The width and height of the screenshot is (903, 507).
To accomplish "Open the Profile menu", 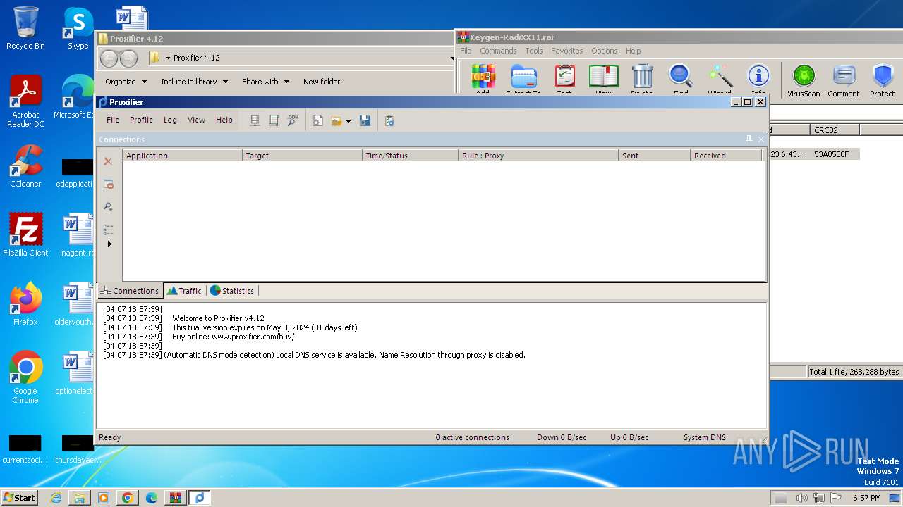I will (x=141, y=120).
